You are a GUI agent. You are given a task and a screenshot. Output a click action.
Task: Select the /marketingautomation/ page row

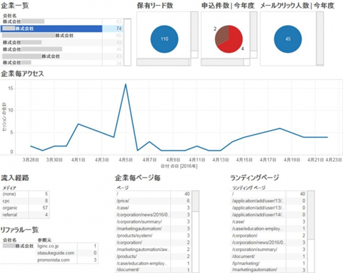(153, 229)
